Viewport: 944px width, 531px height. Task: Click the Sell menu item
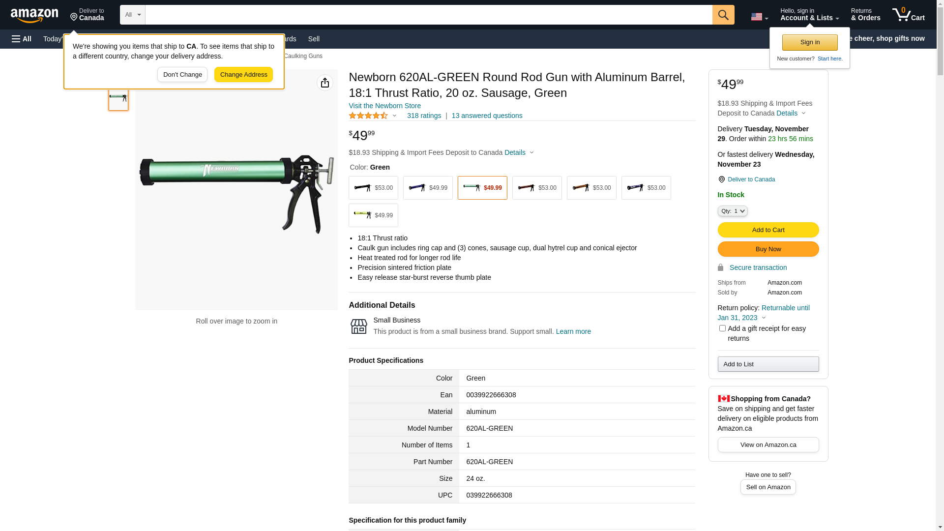pyautogui.click(x=314, y=39)
